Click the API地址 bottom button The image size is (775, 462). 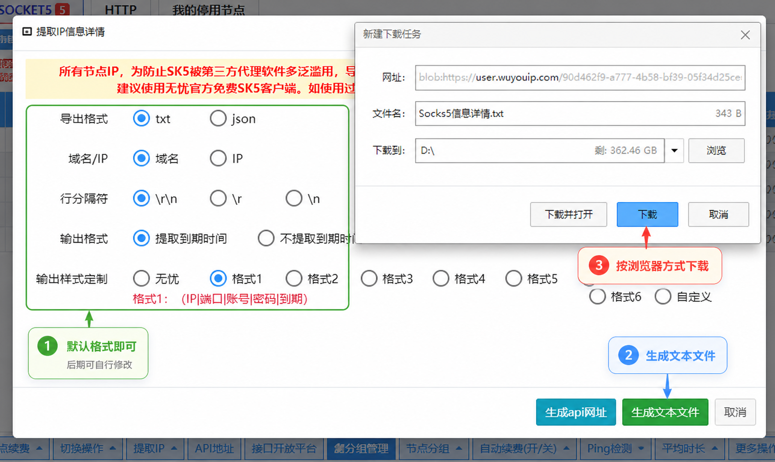pos(214,449)
